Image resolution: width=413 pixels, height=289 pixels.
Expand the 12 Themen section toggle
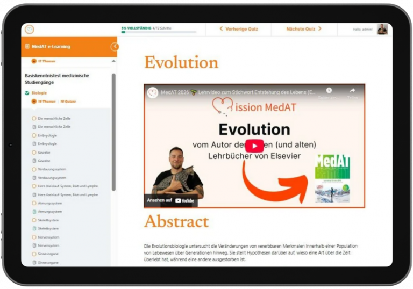tap(34, 61)
